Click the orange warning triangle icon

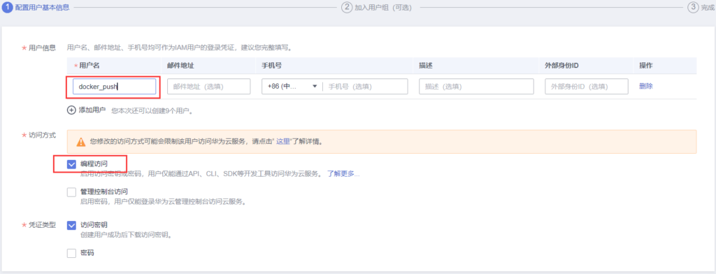pos(80,142)
